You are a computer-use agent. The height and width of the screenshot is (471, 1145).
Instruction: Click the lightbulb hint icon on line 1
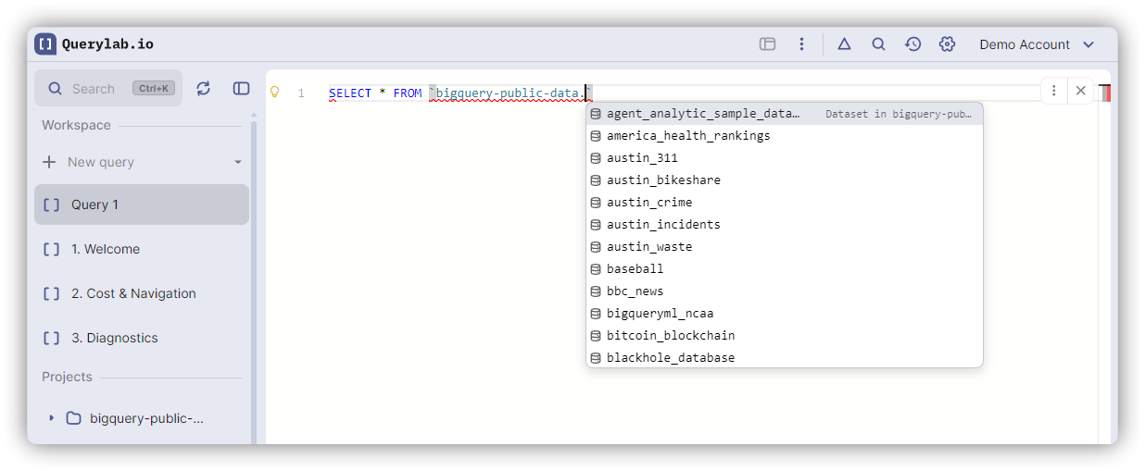click(274, 93)
